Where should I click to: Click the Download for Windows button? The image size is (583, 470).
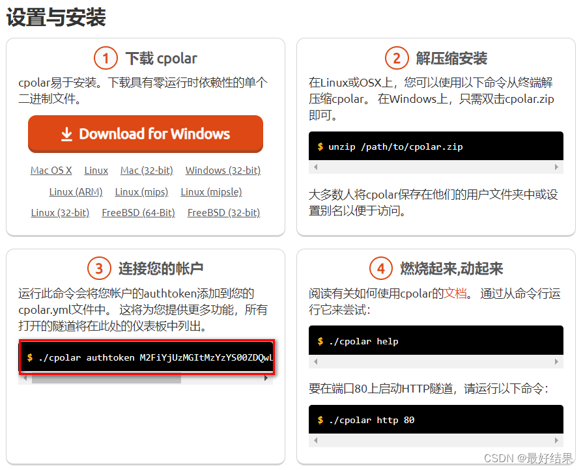tap(145, 133)
